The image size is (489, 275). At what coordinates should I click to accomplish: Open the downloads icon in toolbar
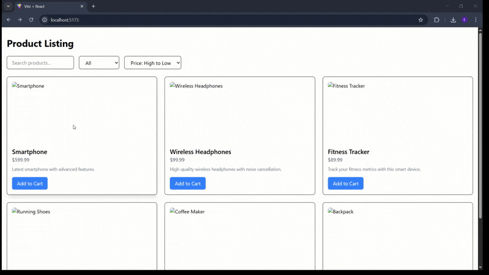[453, 20]
